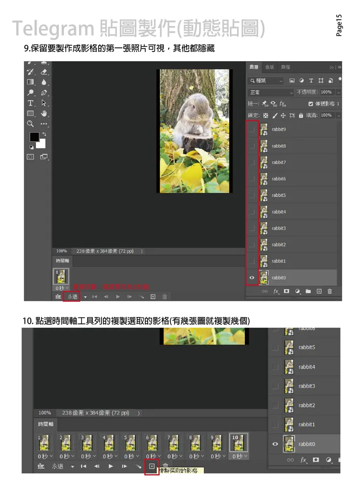Click the swap foreground/background colors arrow
The width and height of the screenshot is (356, 504).
click(44, 134)
